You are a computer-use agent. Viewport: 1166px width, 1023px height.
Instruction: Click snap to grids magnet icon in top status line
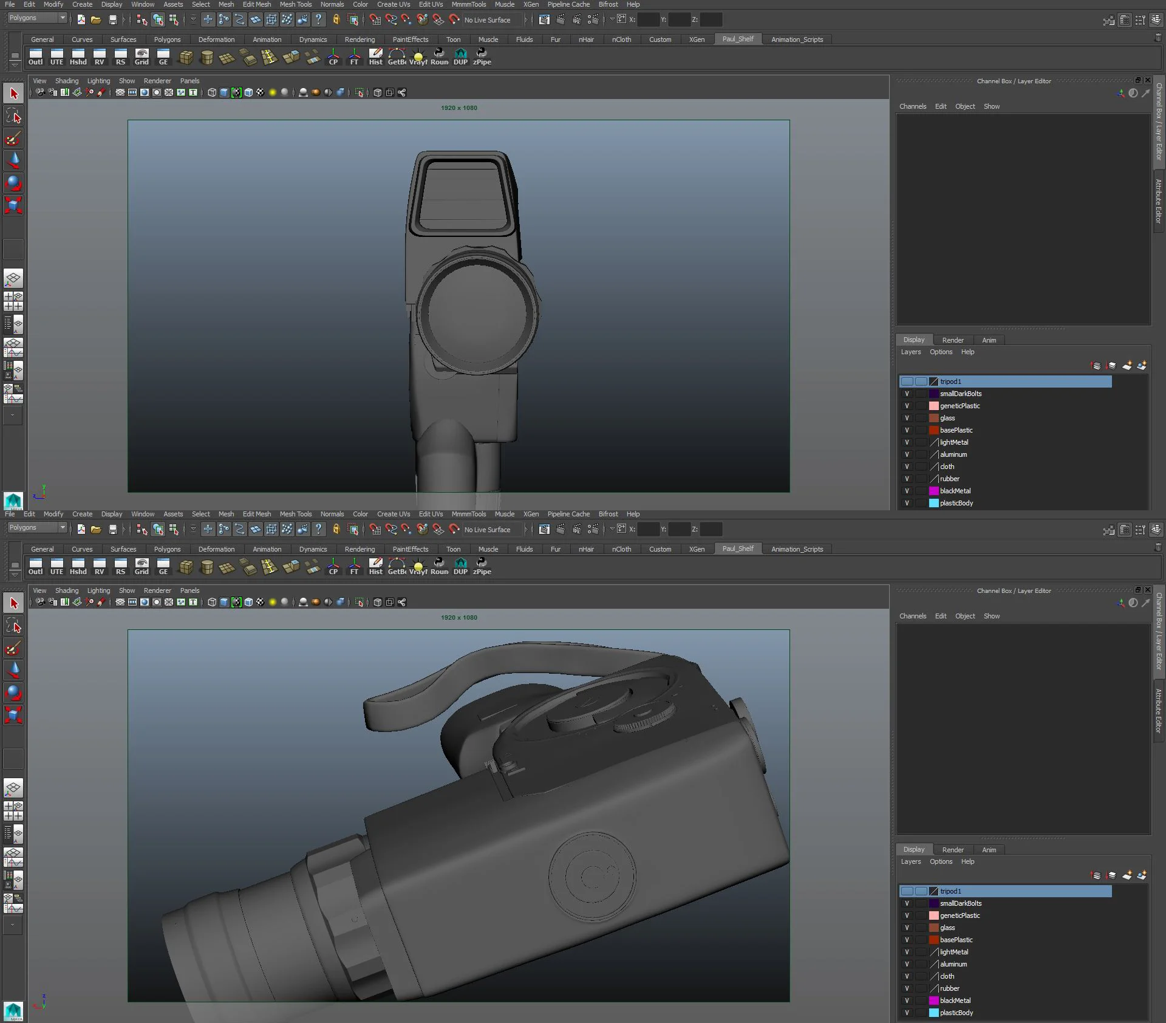[x=375, y=19]
